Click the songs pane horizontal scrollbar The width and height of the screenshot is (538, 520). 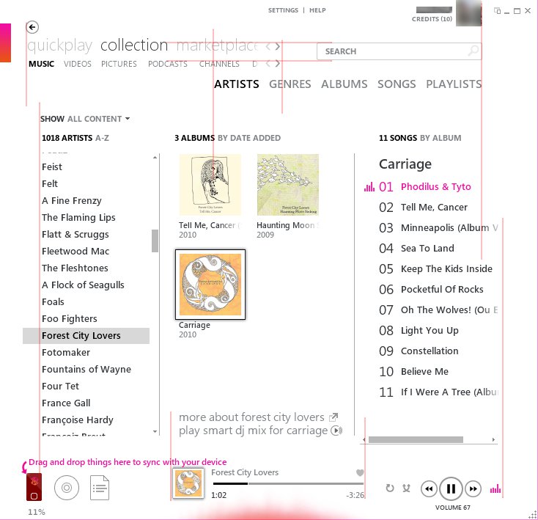[x=416, y=439]
